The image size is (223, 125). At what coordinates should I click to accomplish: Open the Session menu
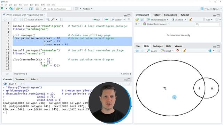26,5
